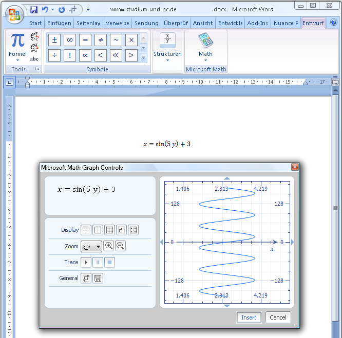Cancel the Microsoft Math Graph Controls dialog
This screenshot has width=342, height=338.
tap(278, 317)
